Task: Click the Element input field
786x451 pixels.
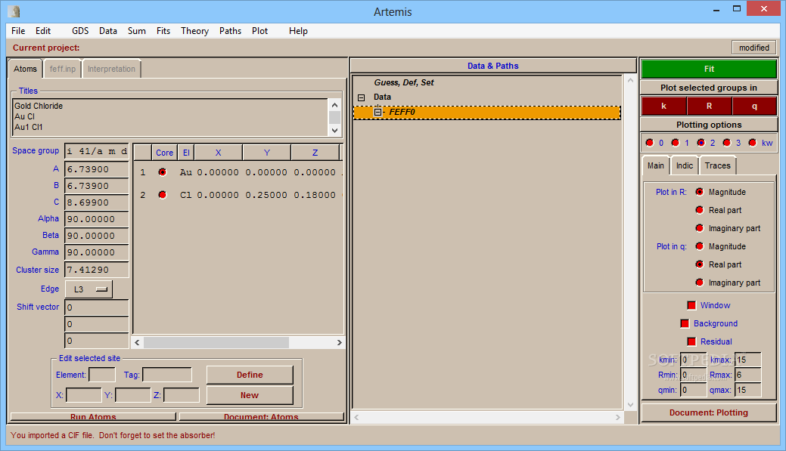Action: (x=102, y=375)
